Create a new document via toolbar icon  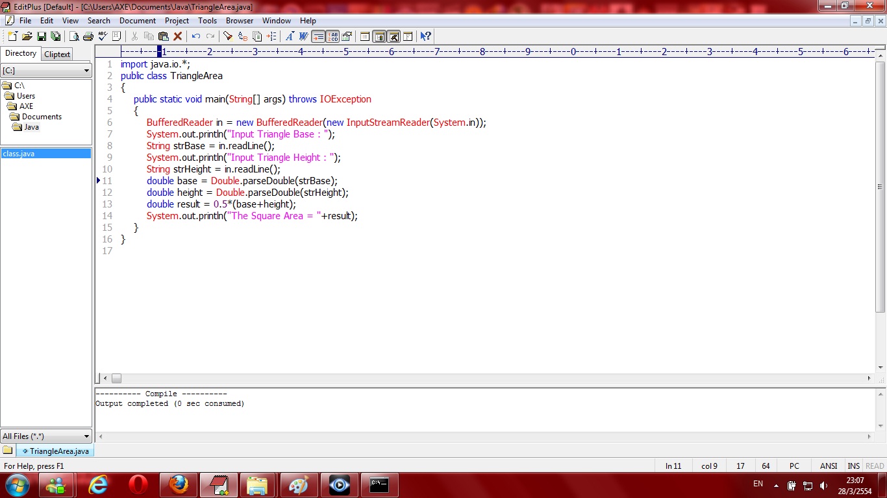pyautogui.click(x=13, y=36)
